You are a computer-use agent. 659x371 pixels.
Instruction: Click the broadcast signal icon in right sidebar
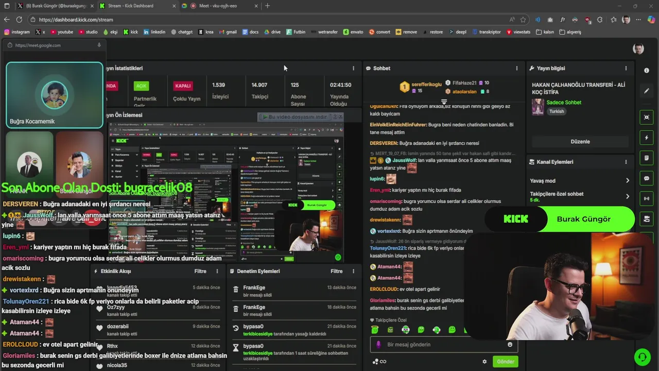tap(647, 198)
